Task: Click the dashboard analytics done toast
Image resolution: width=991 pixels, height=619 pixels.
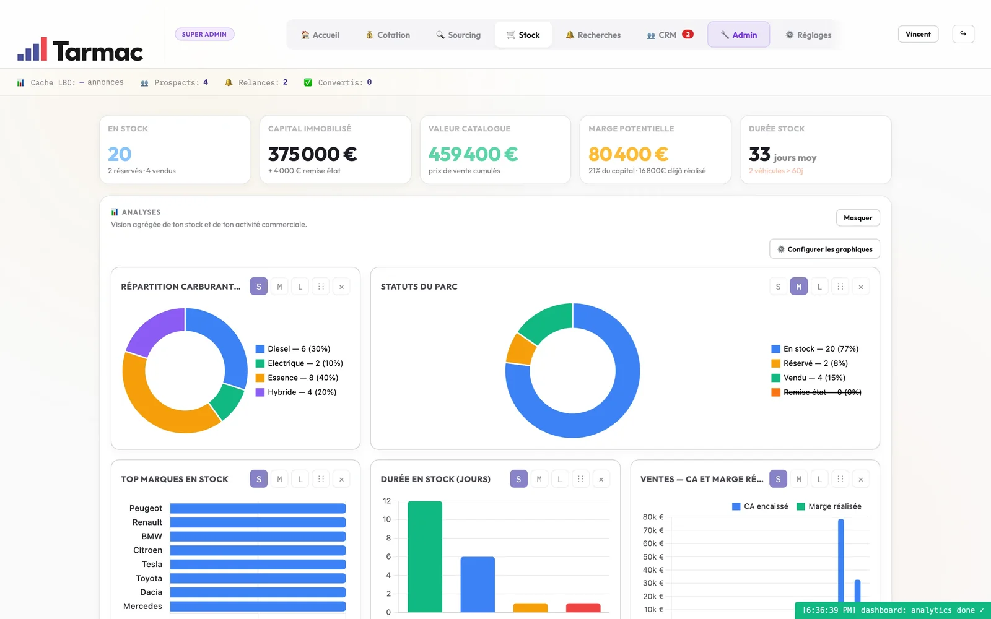Action: [x=893, y=610]
